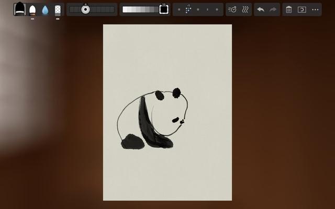Click the brush size slider knob

tap(85, 9)
